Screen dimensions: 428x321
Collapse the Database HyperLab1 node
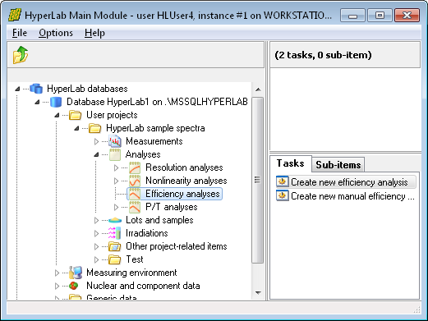point(37,102)
